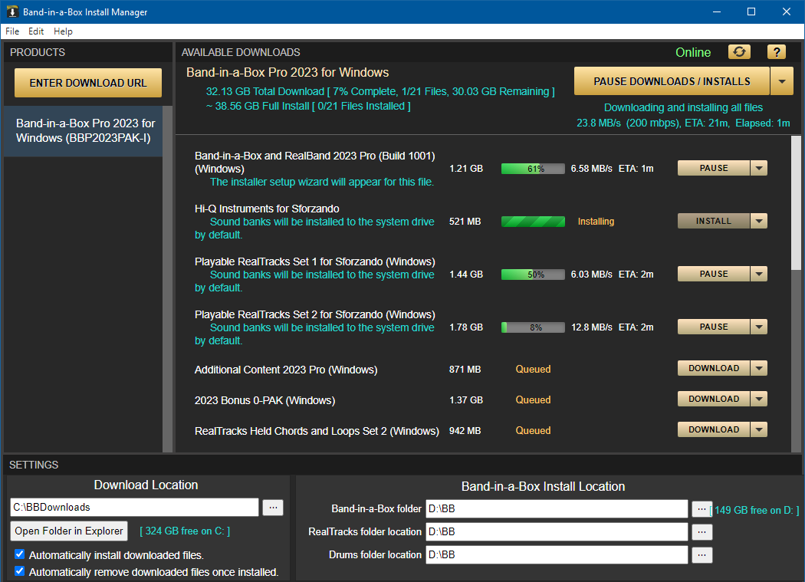Pause Band-in-a-Box and RealBand 2023 Pro download
Image resolution: width=805 pixels, height=582 pixels.
(x=714, y=168)
